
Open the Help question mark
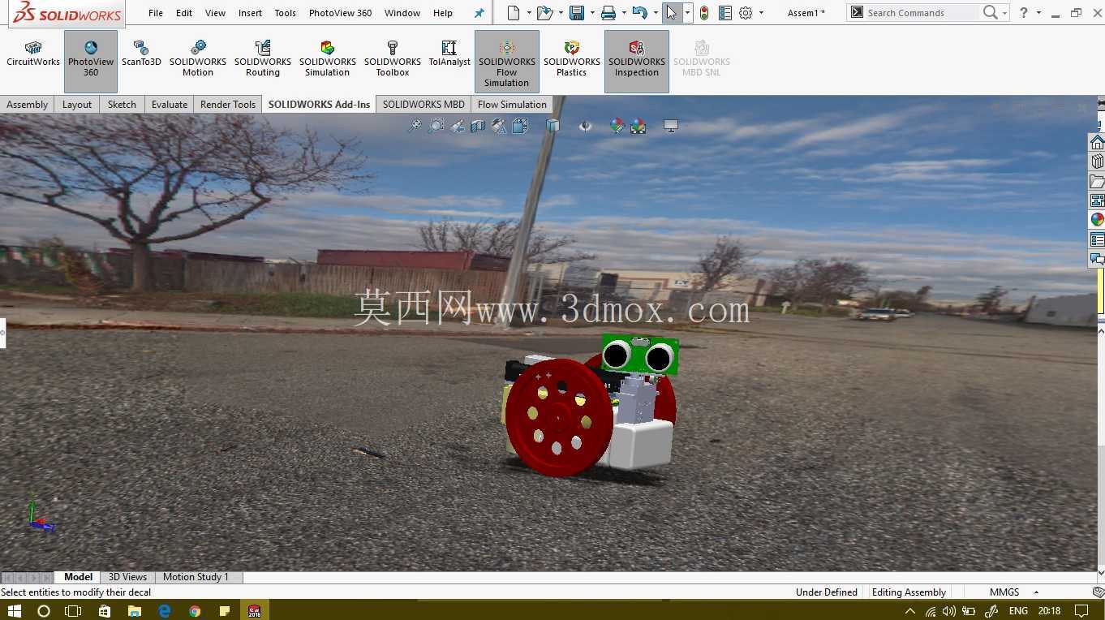pyautogui.click(x=1024, y=13)
